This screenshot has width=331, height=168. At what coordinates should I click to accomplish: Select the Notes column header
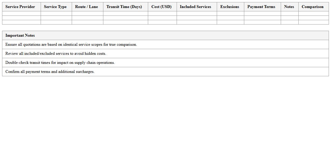click(289, 7)
